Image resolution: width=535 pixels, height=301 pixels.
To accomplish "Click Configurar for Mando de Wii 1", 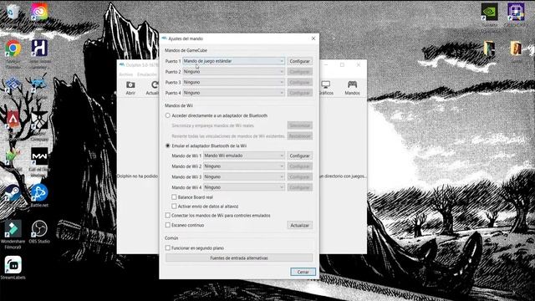I will [299, 156].
